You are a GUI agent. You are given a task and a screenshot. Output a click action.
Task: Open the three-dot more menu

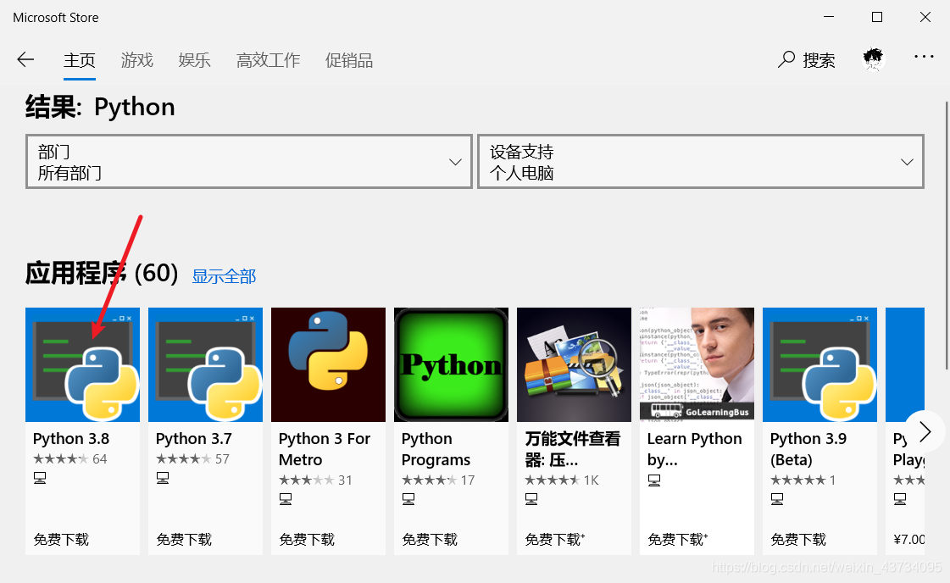pos(924,57)
